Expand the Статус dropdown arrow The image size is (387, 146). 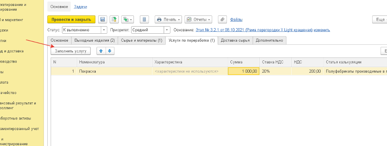point(104,30)
